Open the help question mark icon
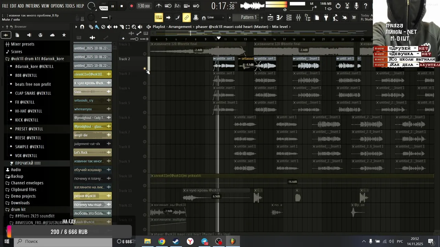 tap(365, 6)
